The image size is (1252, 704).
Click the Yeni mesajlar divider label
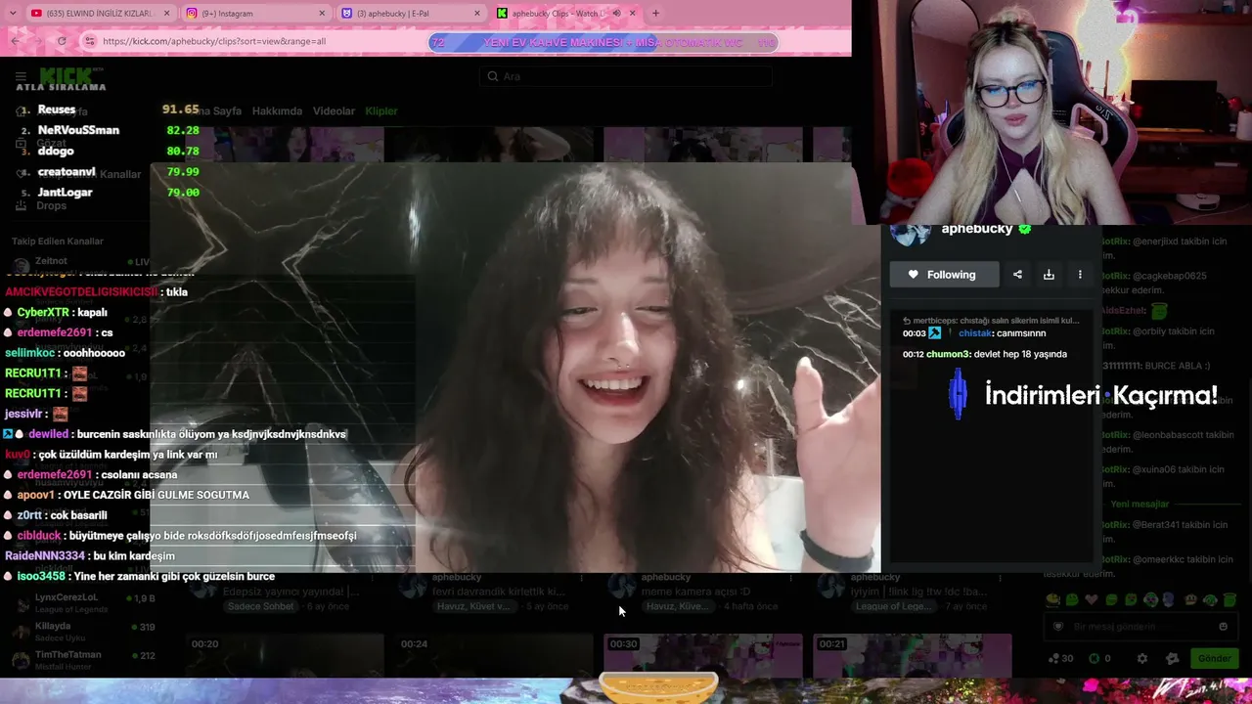pyautogui.click(x=1140, y=505)
